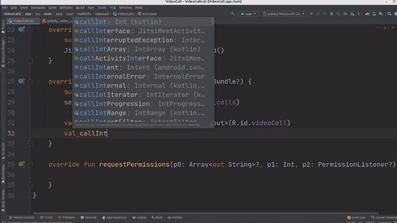
Task: Select the callInterface completion suggestion
Action: (x=142, y=31)
